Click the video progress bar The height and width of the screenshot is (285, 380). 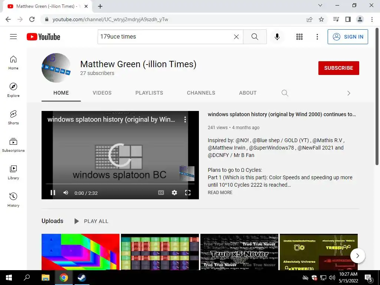(120, 184)
